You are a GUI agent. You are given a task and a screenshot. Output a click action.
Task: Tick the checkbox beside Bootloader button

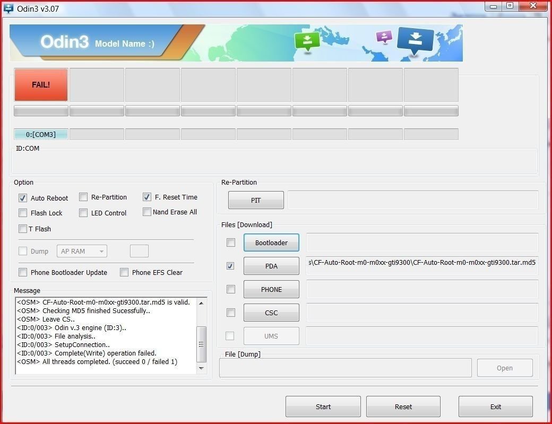point(231,243)
